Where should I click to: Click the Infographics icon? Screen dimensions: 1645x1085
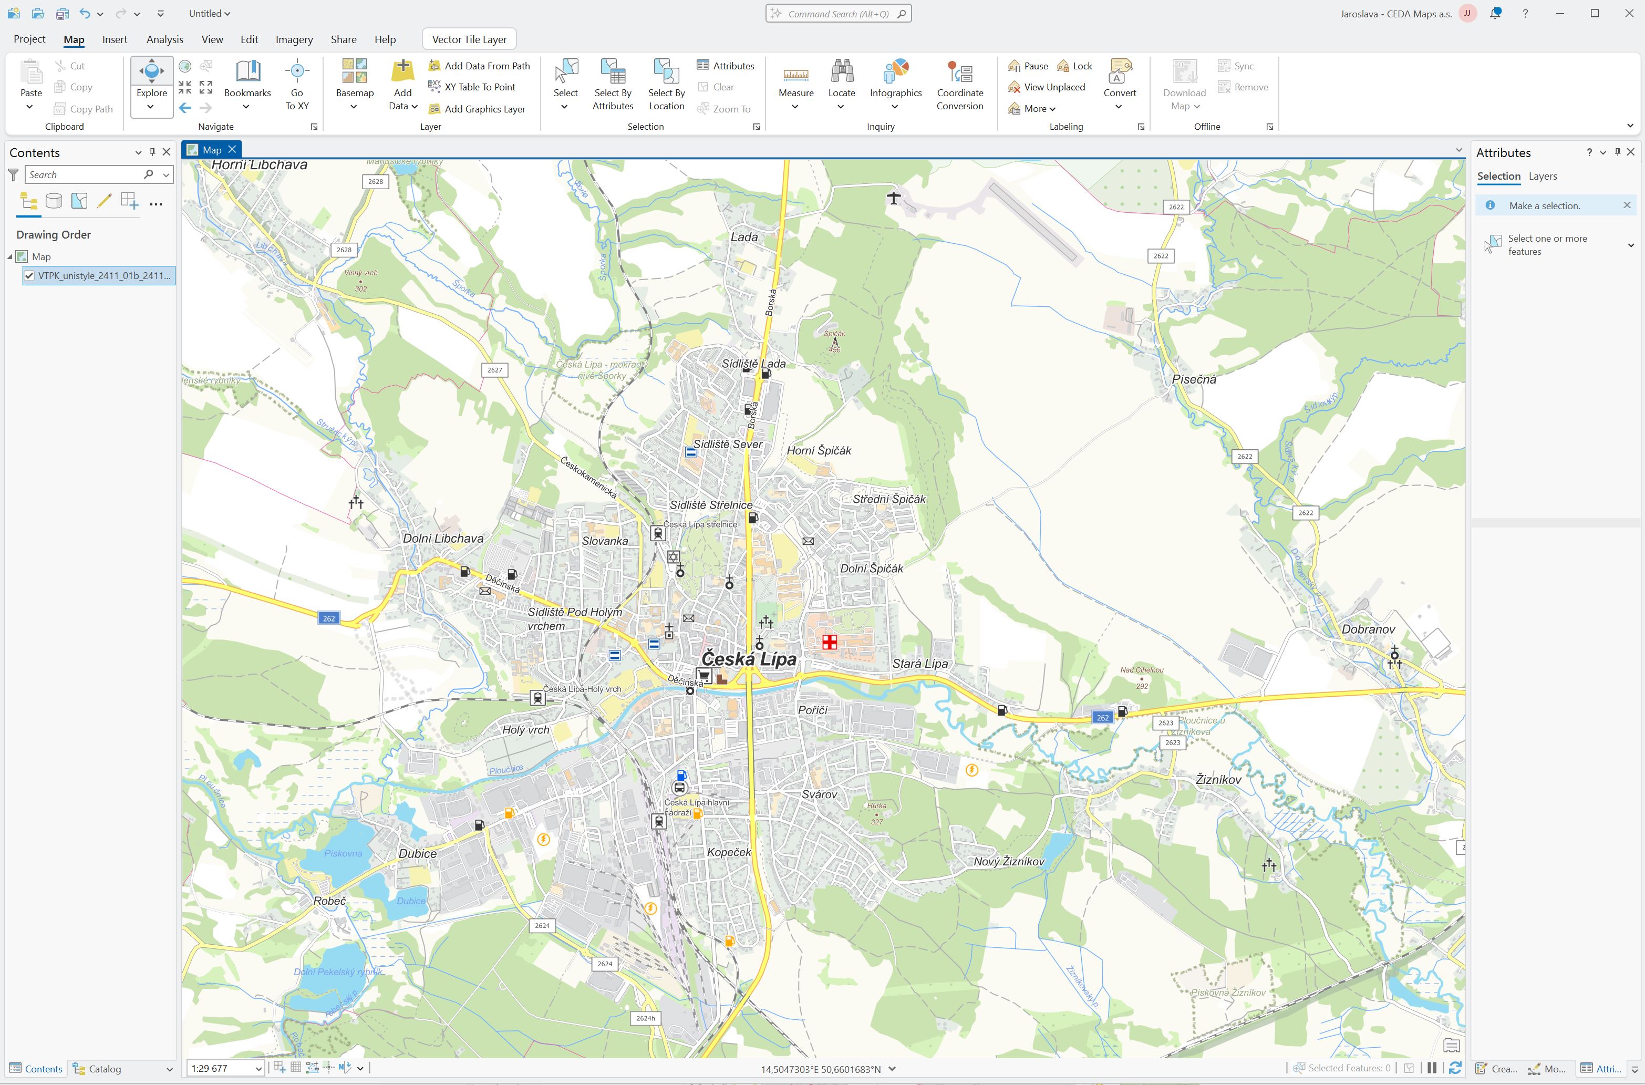[895, 72]
